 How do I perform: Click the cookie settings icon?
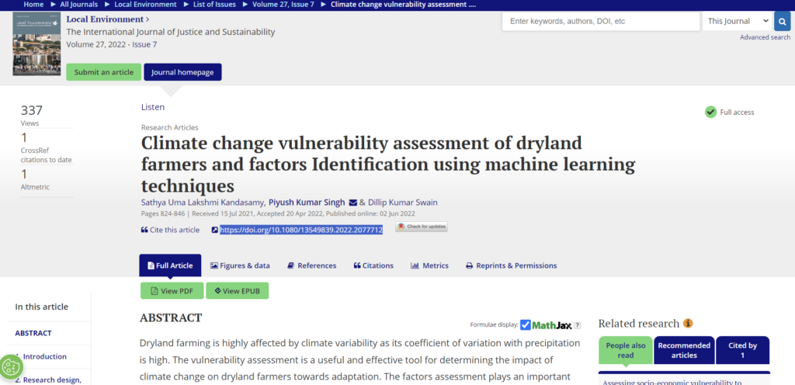12,366
